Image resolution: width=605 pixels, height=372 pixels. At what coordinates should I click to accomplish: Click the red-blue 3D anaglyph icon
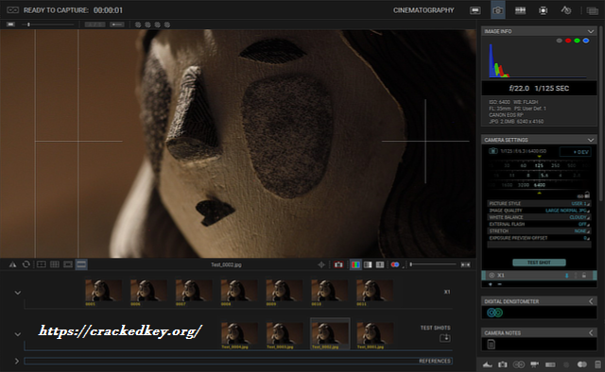point(395,264)
